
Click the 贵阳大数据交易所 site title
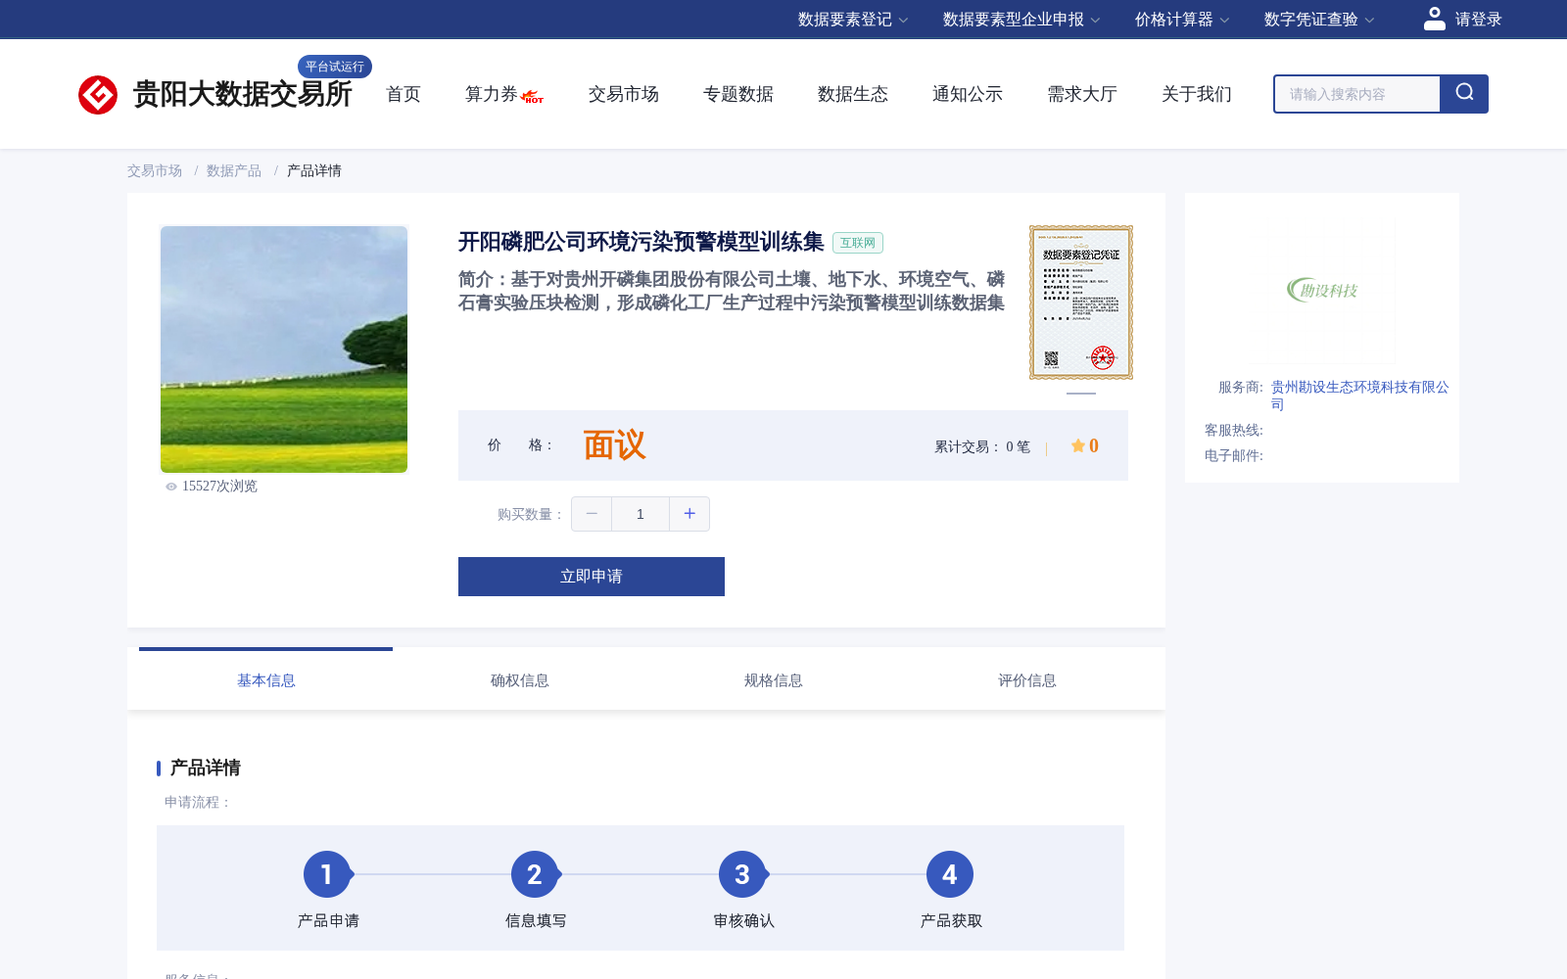click(243, 94)
